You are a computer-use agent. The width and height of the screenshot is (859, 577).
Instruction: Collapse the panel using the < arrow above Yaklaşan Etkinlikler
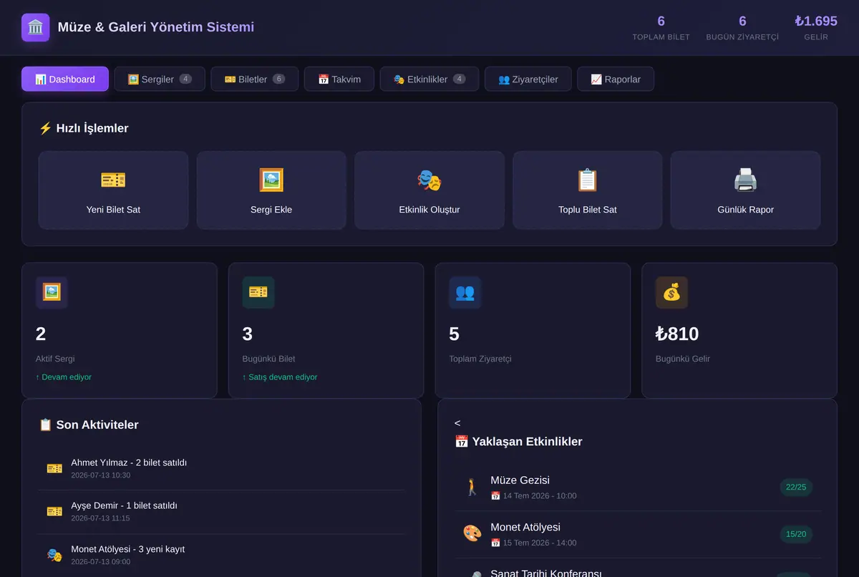[x=457, y=423]
